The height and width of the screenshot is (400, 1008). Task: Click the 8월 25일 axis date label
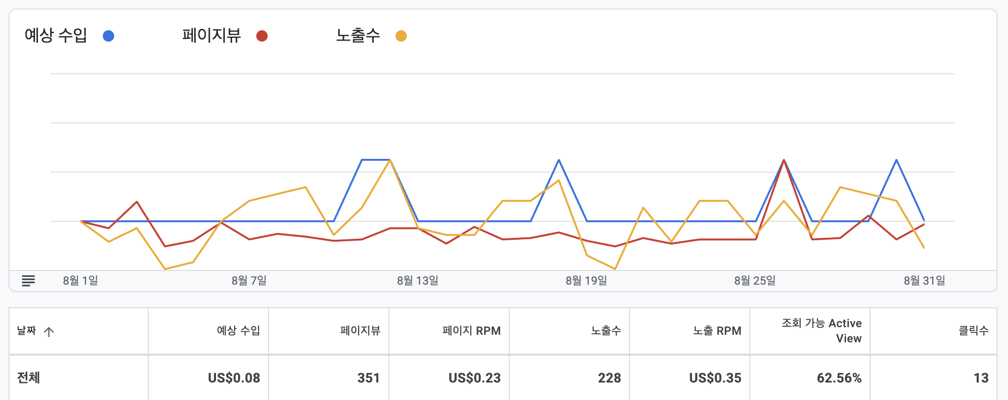tap(755, 281)
